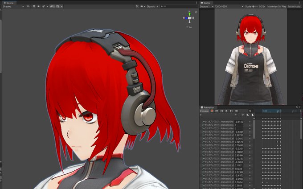Open the scene camera settings icon
Image resolution: width=303 pixels, height=189 pixels.
click(143, 6)
